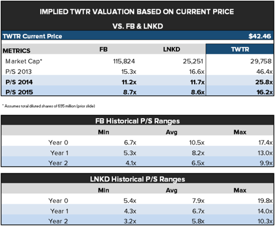Image resolution: width=275 pixels, height=226 pixels.
Task: Select FB Year 0 Max value 17.4x
Action: tap(265, 142)
